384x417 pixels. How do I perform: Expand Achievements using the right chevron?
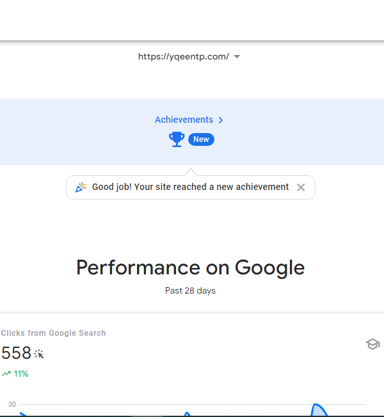tap(221, 120)
